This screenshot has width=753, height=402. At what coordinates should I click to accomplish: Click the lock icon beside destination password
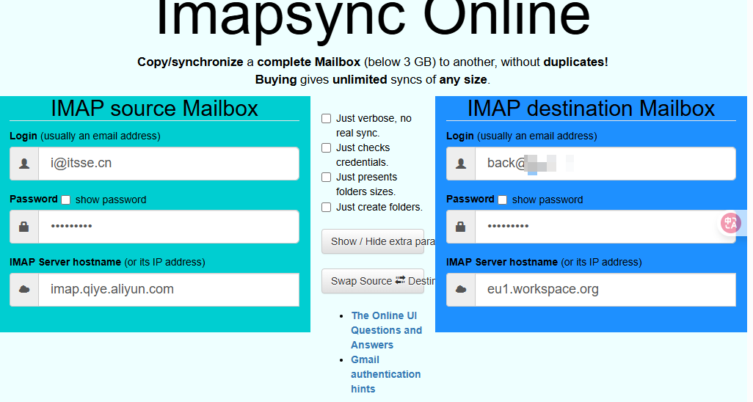click(x=461, y=227)
